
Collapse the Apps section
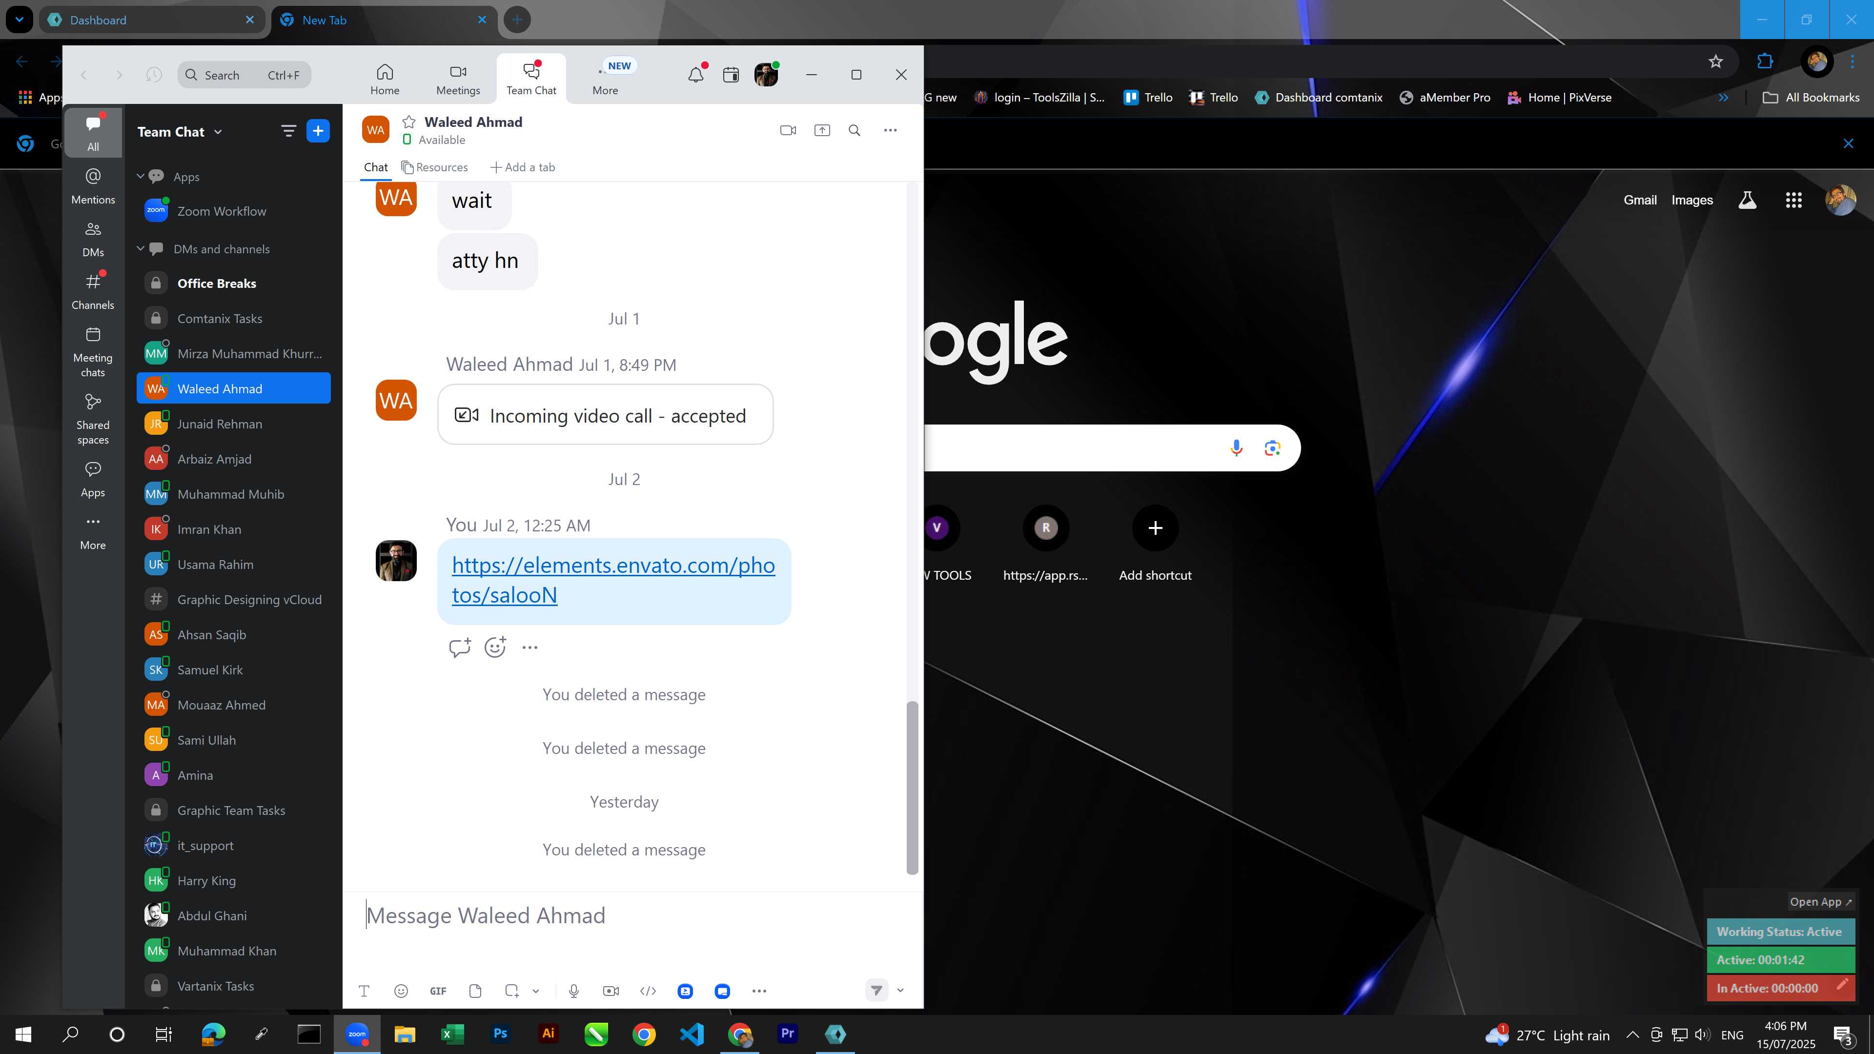coord(141,176)
